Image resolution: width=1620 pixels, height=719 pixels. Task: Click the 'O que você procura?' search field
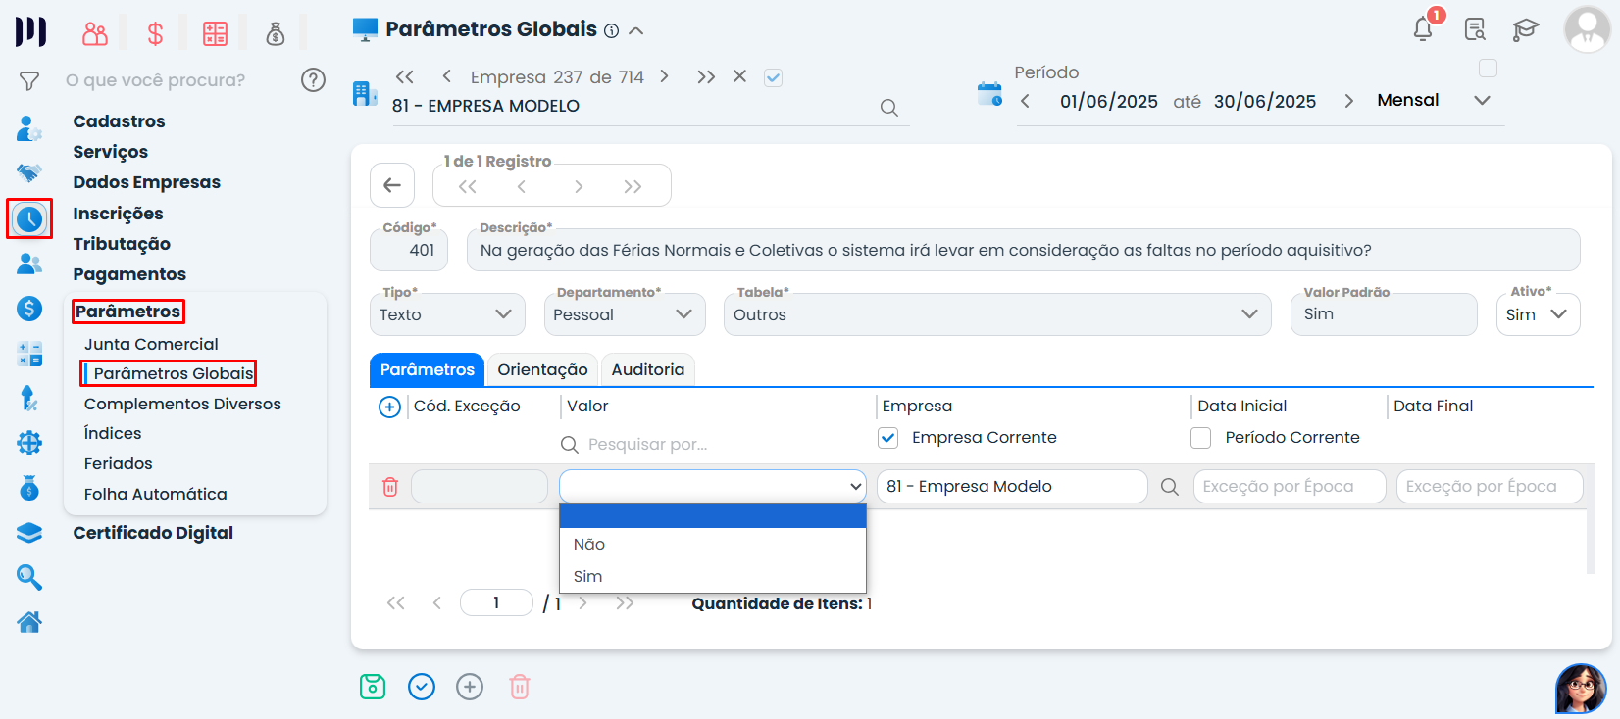coord(157,80)
